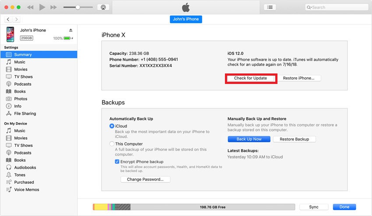Select the This Computer radio button
Screen dimensions: 372x216
coord(112,144)
